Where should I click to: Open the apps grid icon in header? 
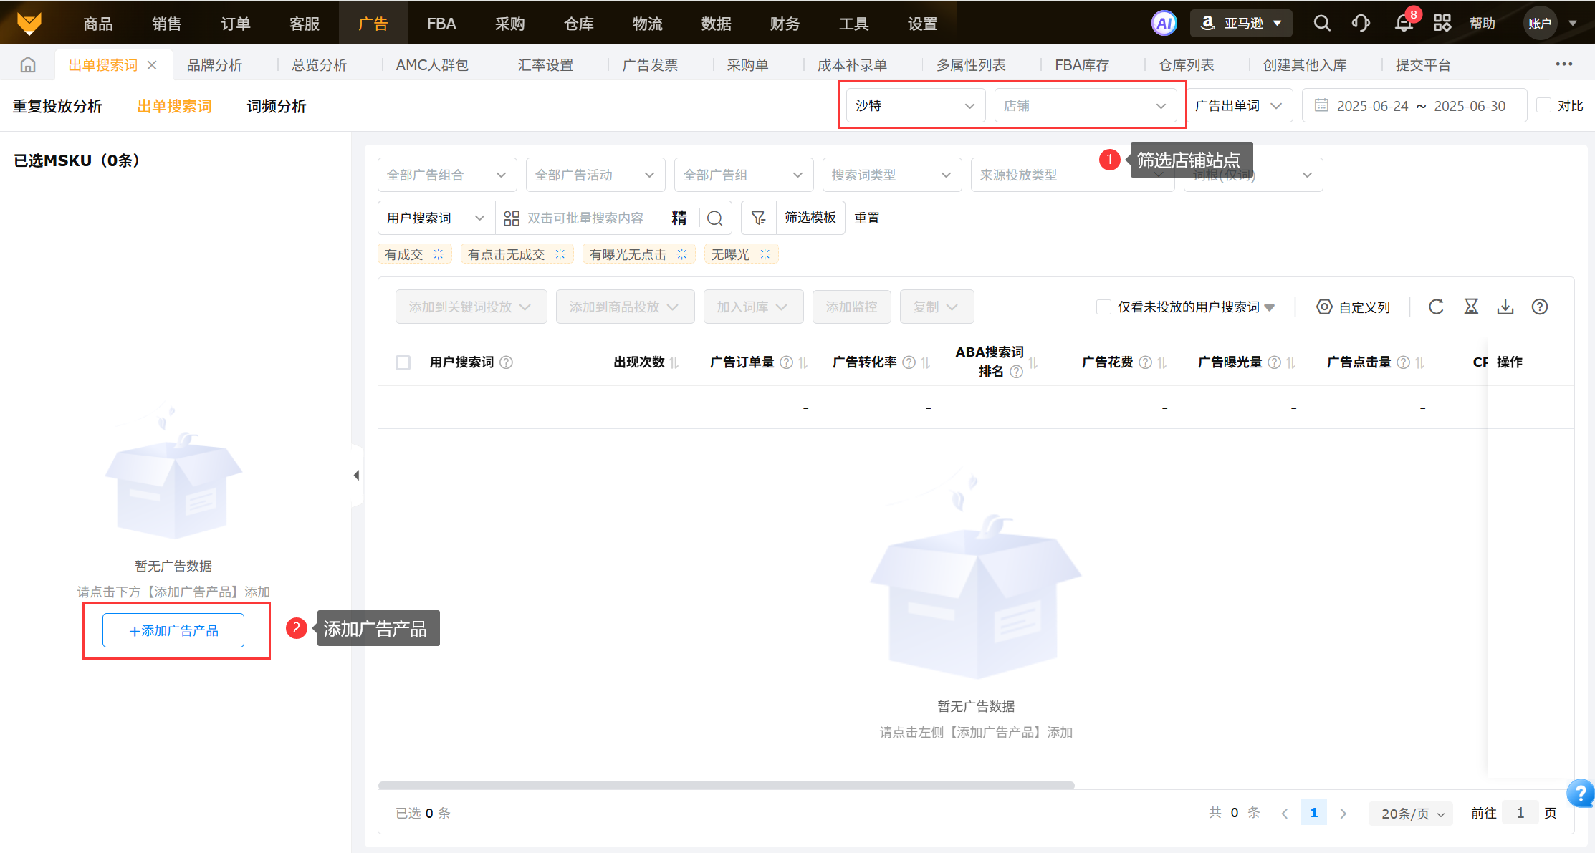pos(1442,24)
